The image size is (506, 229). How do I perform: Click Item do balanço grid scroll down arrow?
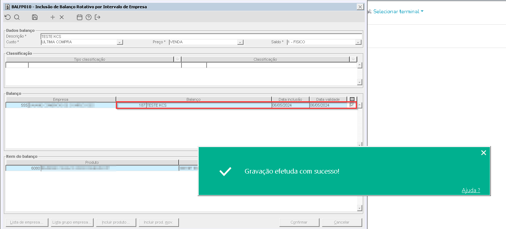point(360,208)
